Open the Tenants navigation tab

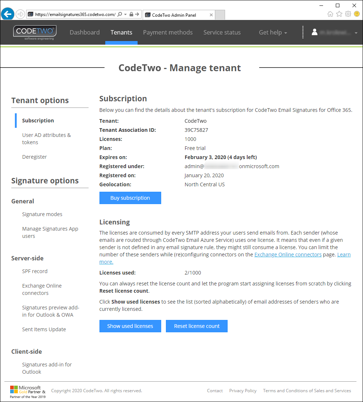coord(121,32)
